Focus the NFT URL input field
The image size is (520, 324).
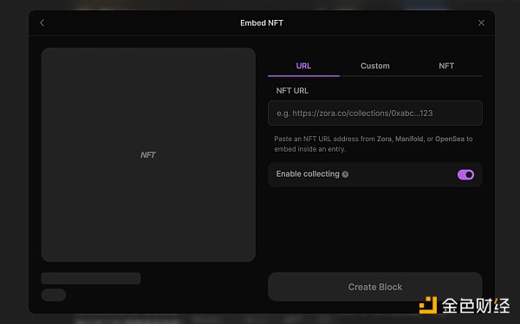tap(375, 113)
